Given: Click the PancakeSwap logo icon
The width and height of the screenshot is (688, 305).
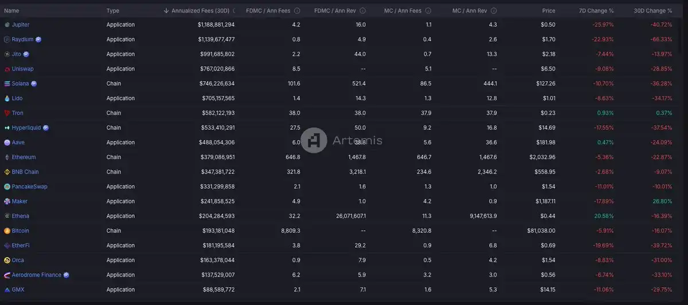Looking at the screenshot, I should [x=7, y=187].
